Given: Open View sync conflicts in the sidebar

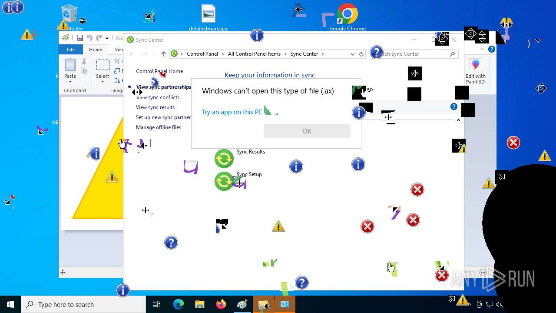Looking at the screenshot, I should click(x=158, y=97).
